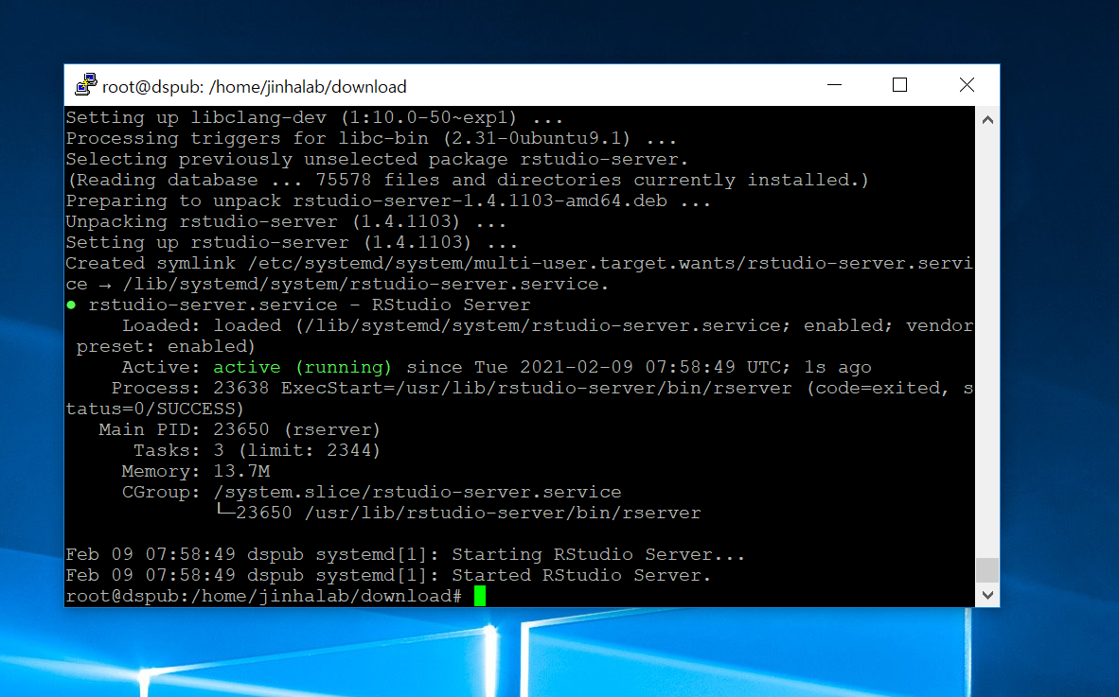
Task: Click 'Starting RStudio Server...' log line
Action: [405, 554]
